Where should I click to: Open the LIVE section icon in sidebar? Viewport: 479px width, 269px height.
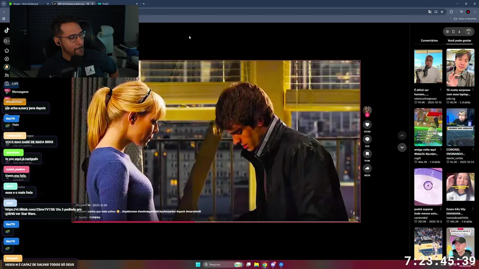[6, 84]
